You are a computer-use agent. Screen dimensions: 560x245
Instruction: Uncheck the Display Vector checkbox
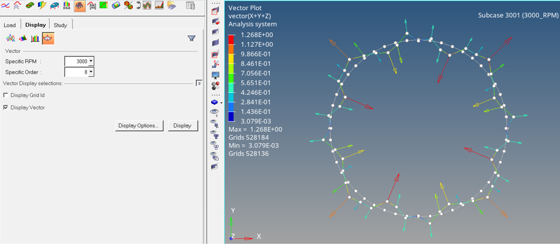[x=6, y=108]
